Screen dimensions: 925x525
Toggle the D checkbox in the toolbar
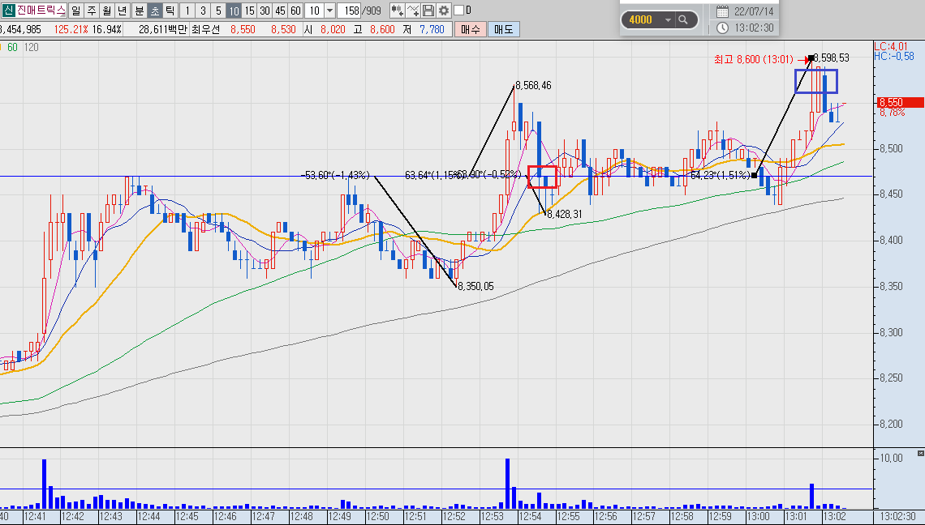coord(459,11)
